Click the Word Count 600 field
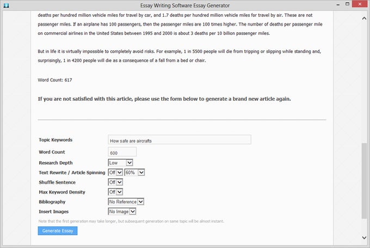This screenshot has width=370, height=248. tap(122, 152)
